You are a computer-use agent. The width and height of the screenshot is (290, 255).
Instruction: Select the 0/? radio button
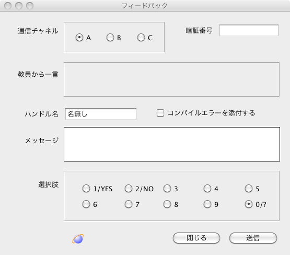[x=249, y=204]
